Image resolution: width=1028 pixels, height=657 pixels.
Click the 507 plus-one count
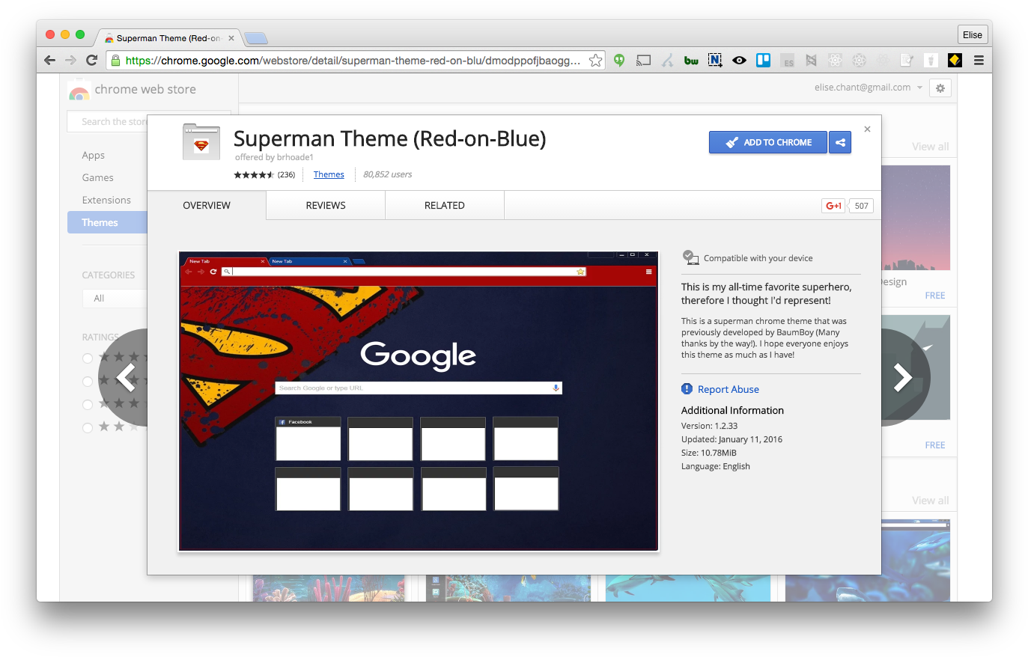coord(862,206)
